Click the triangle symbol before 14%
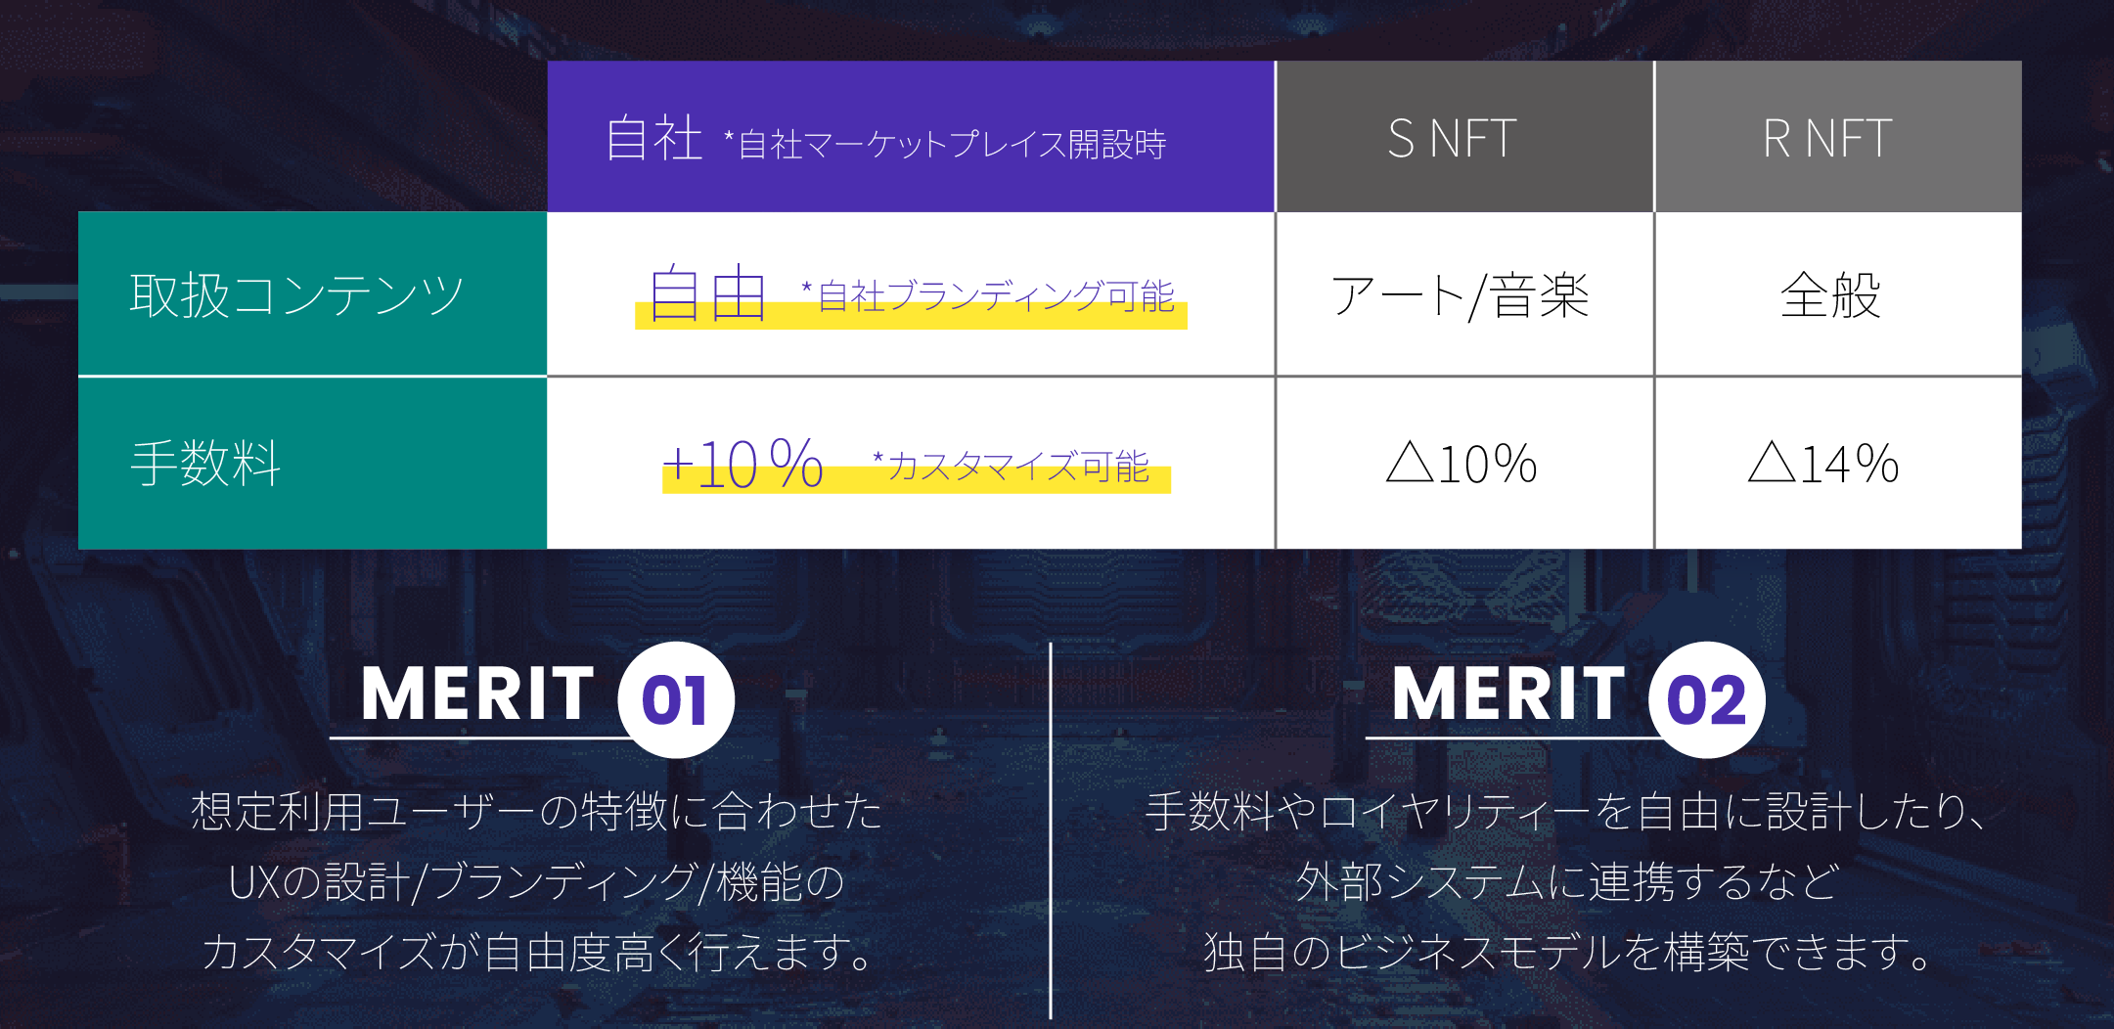The image size is (2114, 1029). coord(1772,462)
